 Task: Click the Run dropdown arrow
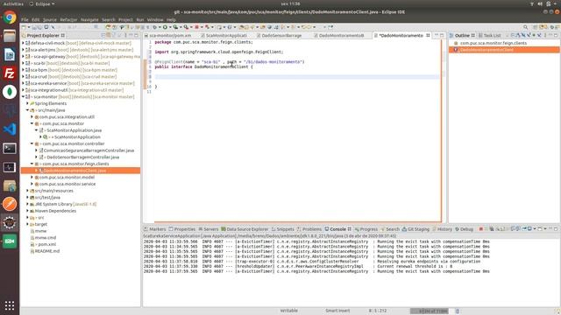coord(170,27)
